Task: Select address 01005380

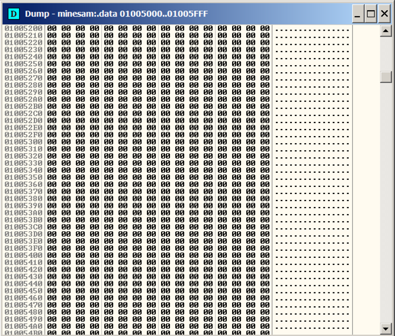Action: click(24, 199)
